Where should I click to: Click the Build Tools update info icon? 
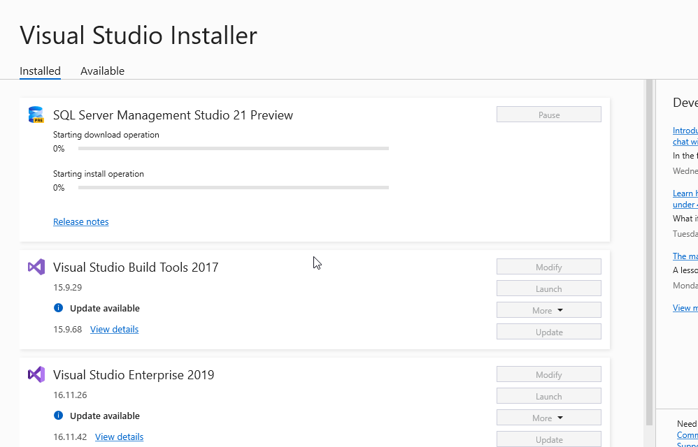click(59, 308)
